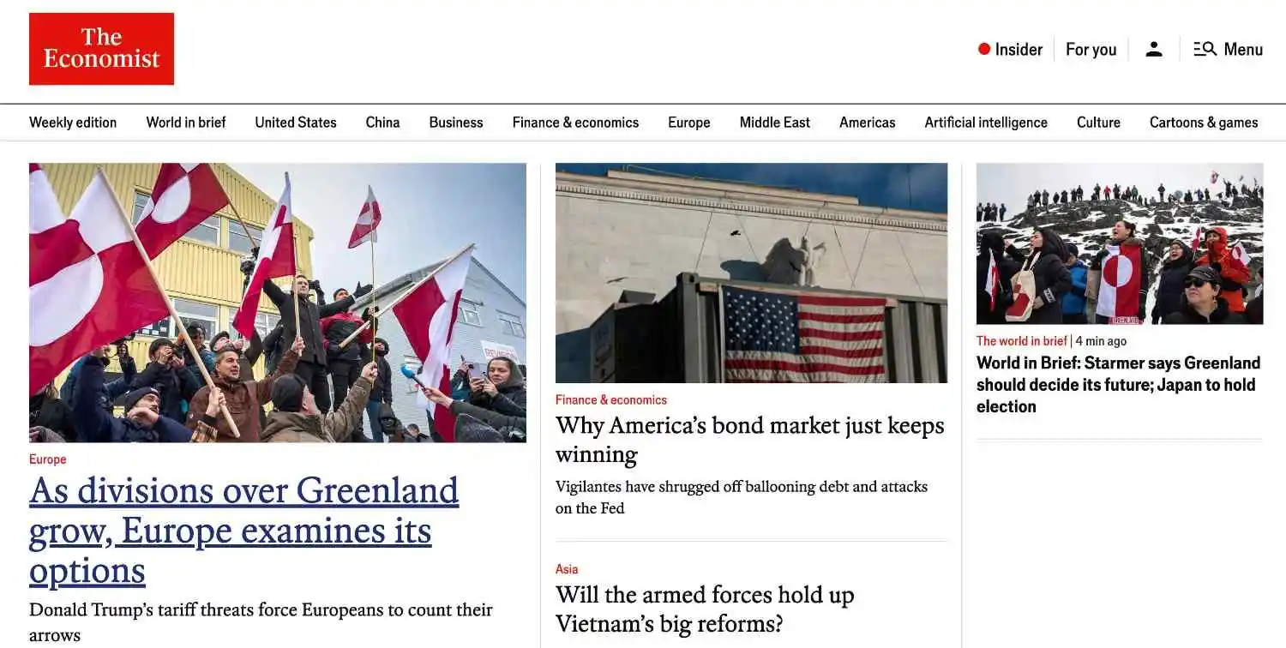Open the For you section

tap(1091, 50)
